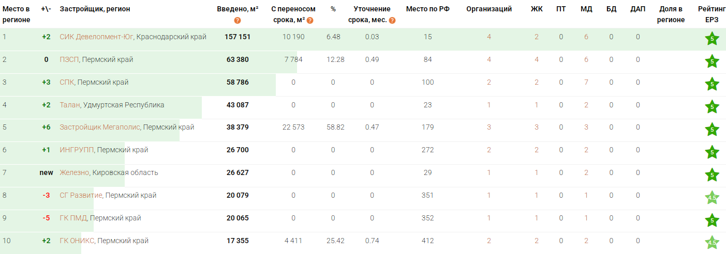Open СИК Девелопмент-Юг developer link
The height and width of the screenshot is (254, 726).
click(97, 37)
